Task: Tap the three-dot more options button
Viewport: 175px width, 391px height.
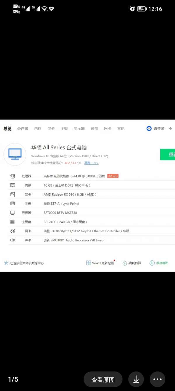Action: click(x=157, y=380)
